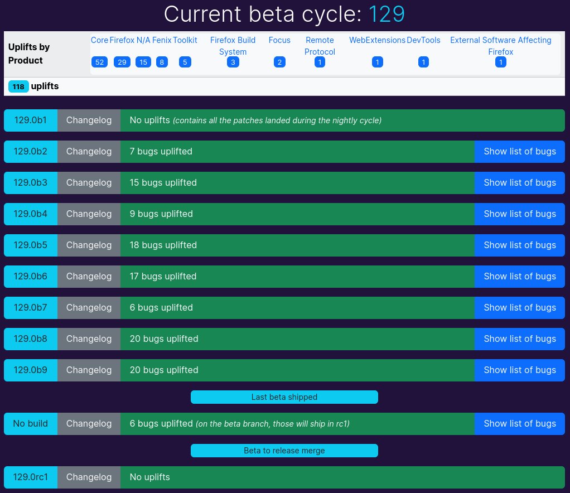Open the 129.0b3 build label
This screenshot has height=493, width=570.
31,183
